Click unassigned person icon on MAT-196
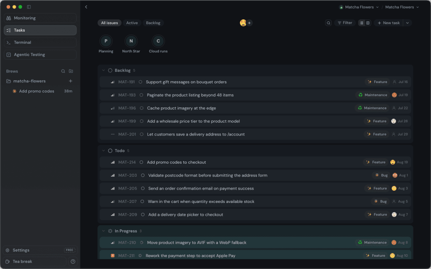 [394, 108]
